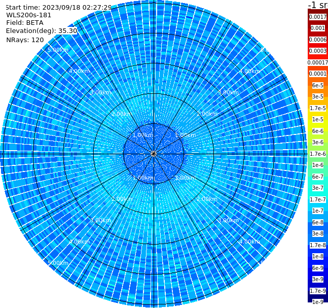This screenshot has height=308, width=328.
Task: Click the 1e-8 colorbar label
Action: click(x=318, y=256)
